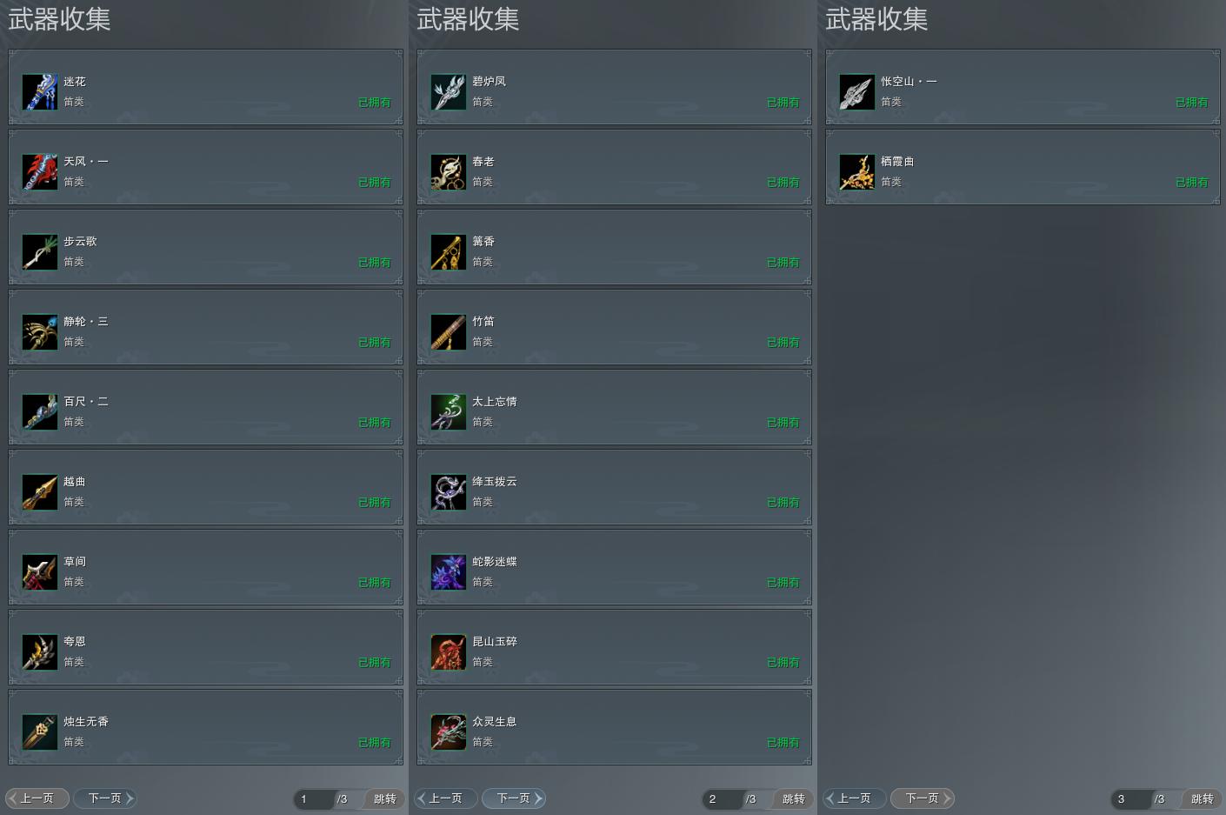This screenshot has height=815, width=1226.
Task: Click the purple 蛇影迷蝶 weapon icon
Action: [x=449, y=571]
